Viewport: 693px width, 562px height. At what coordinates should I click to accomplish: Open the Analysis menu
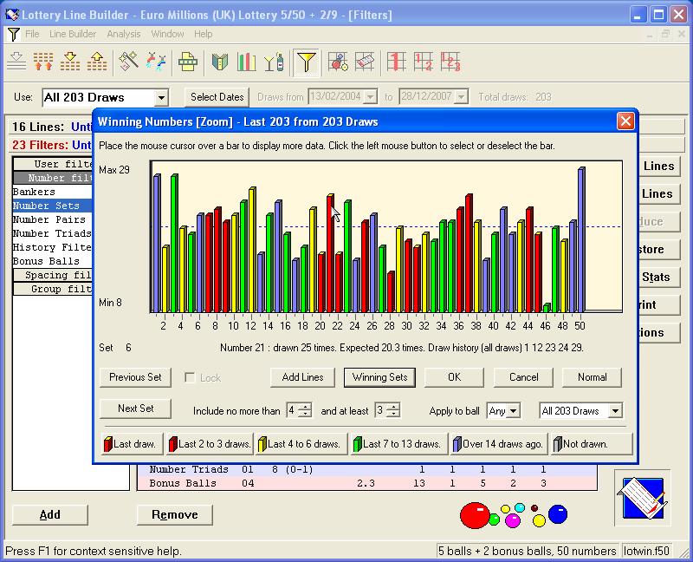click(124, 35)
